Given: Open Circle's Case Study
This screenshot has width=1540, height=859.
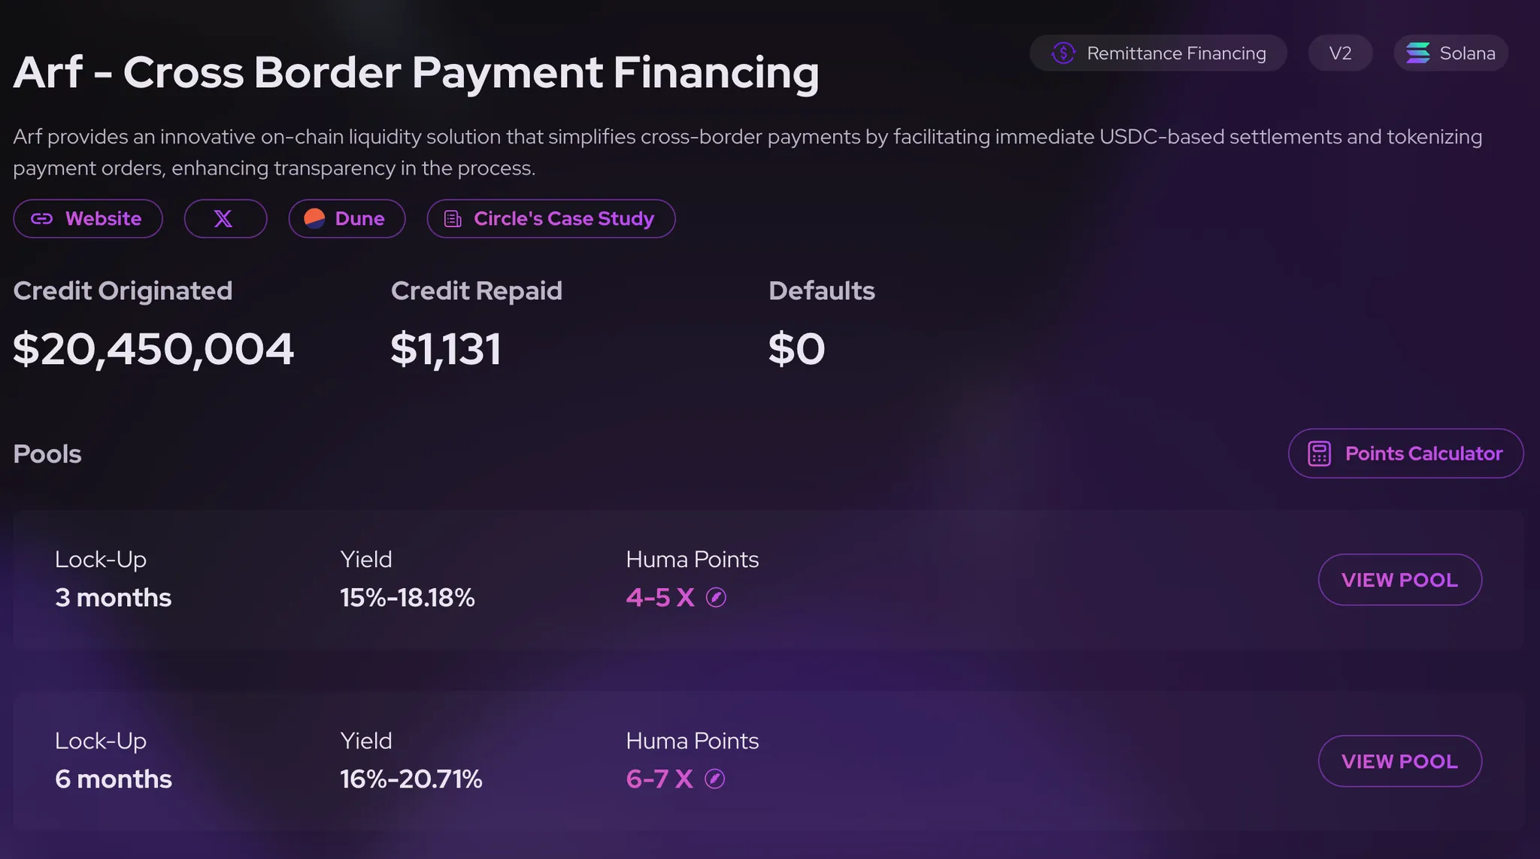Looking at the screenshot, I should pos(550,219).
